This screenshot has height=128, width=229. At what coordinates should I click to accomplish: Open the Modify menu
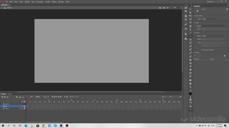tap(27, 2)
